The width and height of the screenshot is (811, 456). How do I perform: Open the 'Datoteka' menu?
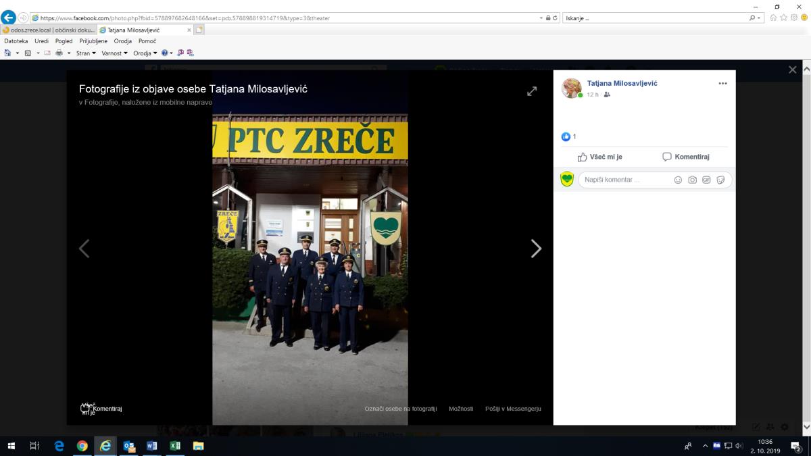coord(16,41)
